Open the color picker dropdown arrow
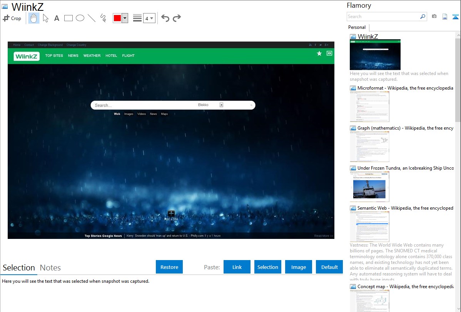461x312 pixels. [125, 18]
